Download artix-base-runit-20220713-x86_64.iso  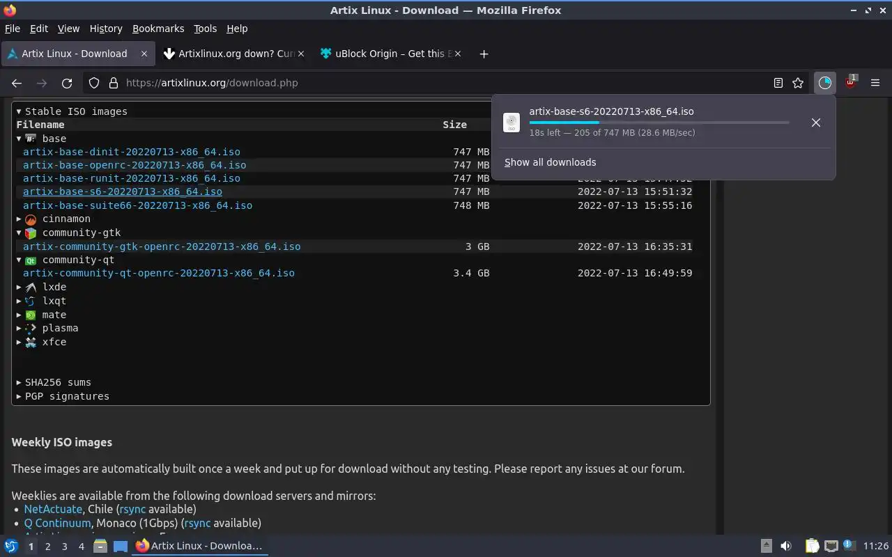pyautogui.click(x=132, y=178)
